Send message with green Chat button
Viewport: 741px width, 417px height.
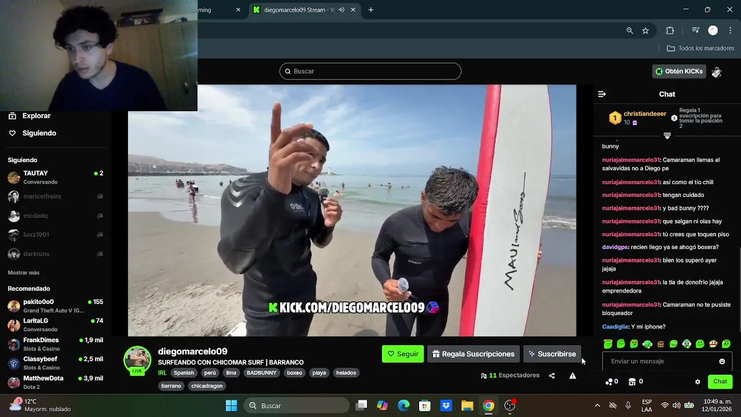tap(720, 382)
